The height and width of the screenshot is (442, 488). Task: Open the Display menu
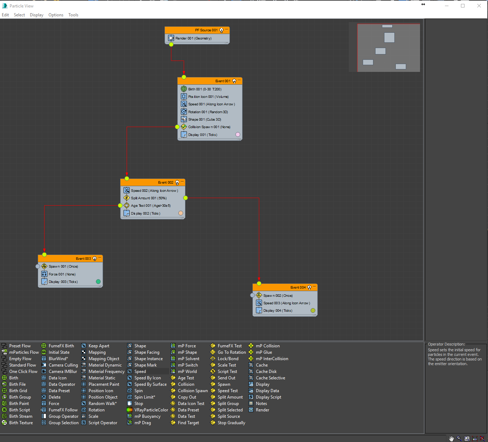coord(37,15)
